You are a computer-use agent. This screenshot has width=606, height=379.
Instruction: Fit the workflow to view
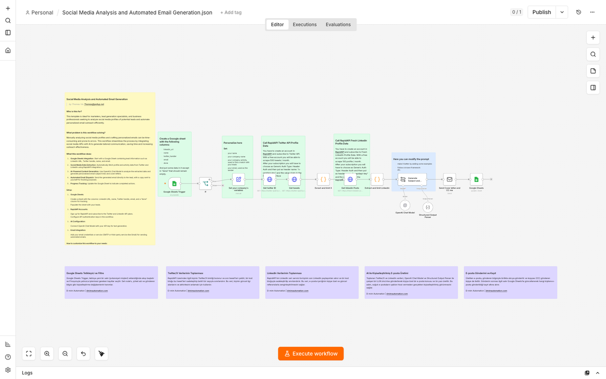(x=29, y=354)
